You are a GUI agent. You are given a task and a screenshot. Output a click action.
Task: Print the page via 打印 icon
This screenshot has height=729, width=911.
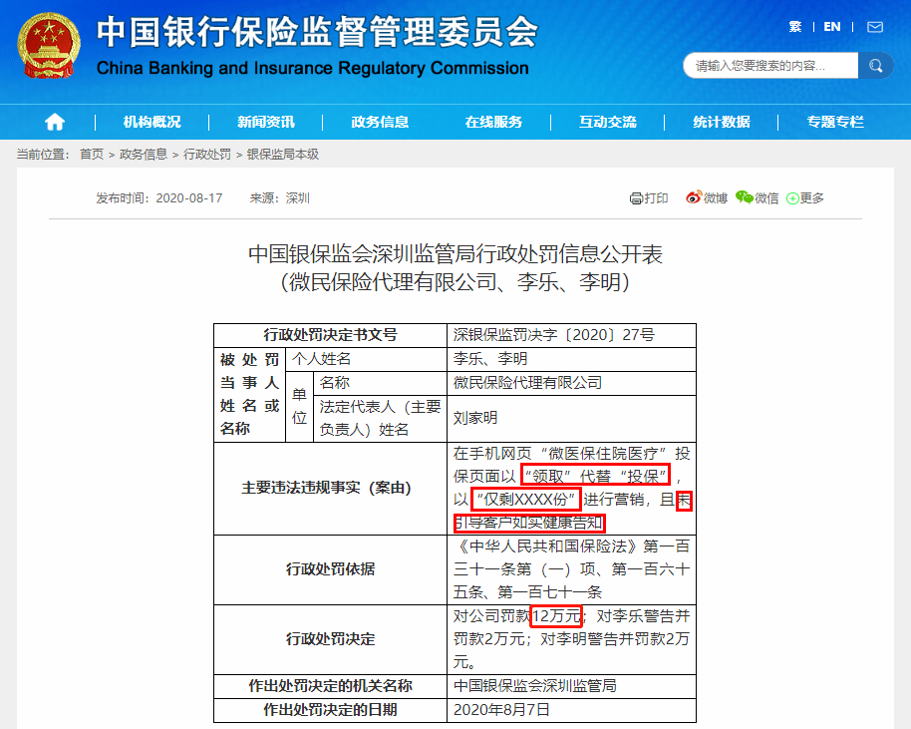tap(649, 198)
